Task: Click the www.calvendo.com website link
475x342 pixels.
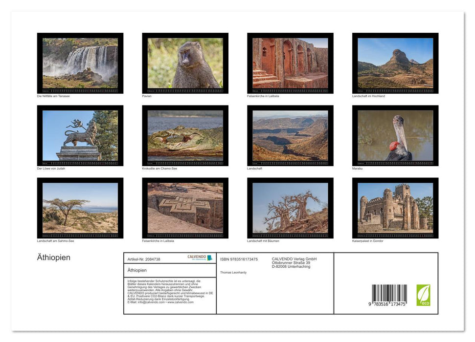Action: pyautogui.click(x=181, y=302)
